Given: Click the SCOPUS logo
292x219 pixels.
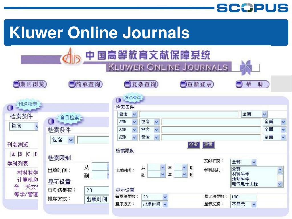Looking at the screenshot, I should [x=252, y=8].
